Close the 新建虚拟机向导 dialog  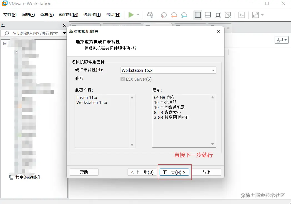pos(219,31)
